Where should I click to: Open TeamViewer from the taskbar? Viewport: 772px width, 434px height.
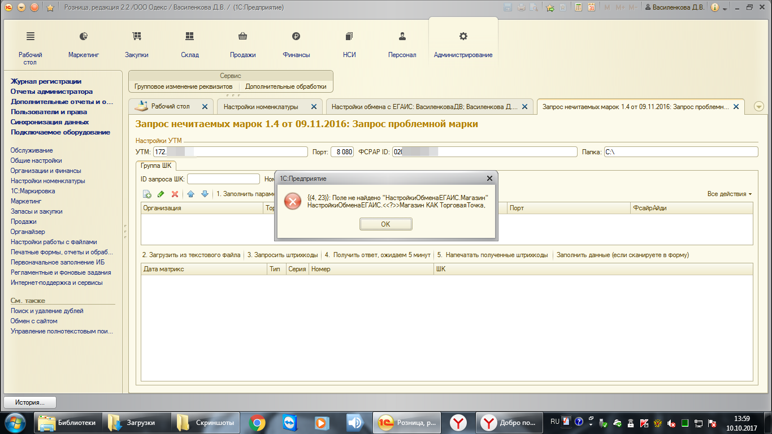click(x=289, y=422)
